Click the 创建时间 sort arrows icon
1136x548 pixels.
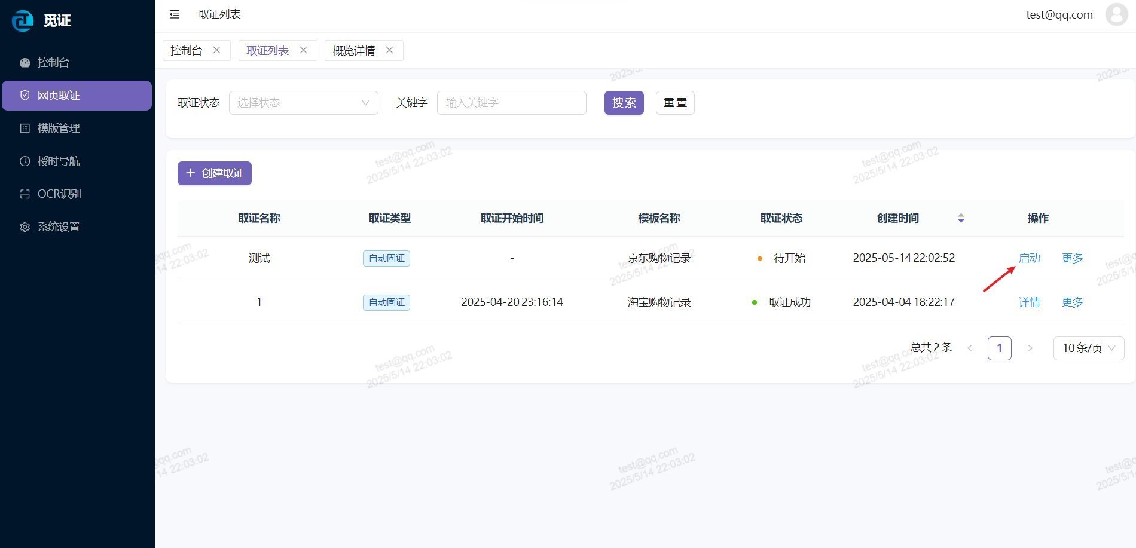(x=961, y=218)
